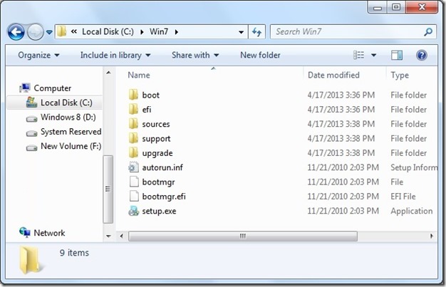The width and height of the screenshot is (446, 287).
Task: Focus the Search Win7 field
Action: click(353, 31)
